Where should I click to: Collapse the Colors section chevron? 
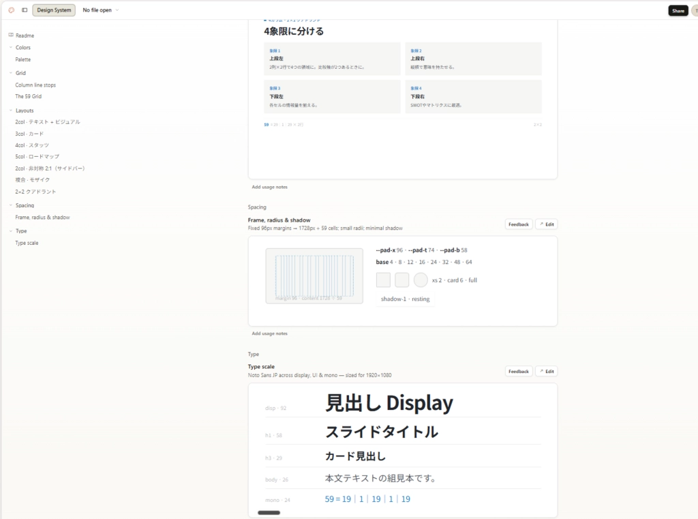tap(11, 47)
